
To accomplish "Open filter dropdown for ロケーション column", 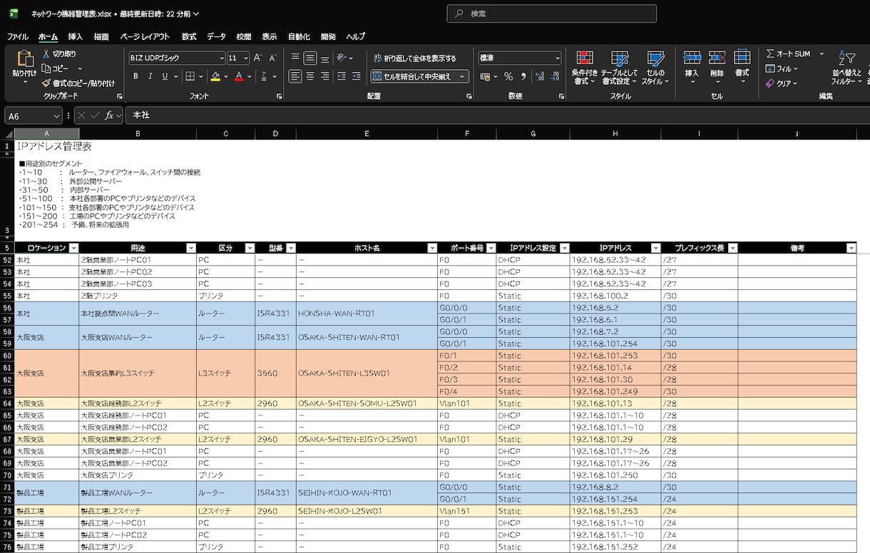I will [73, 248].
